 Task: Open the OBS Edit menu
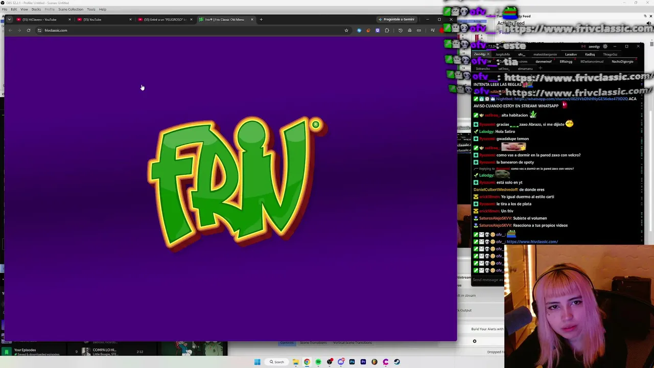click(x=14, y=9)
